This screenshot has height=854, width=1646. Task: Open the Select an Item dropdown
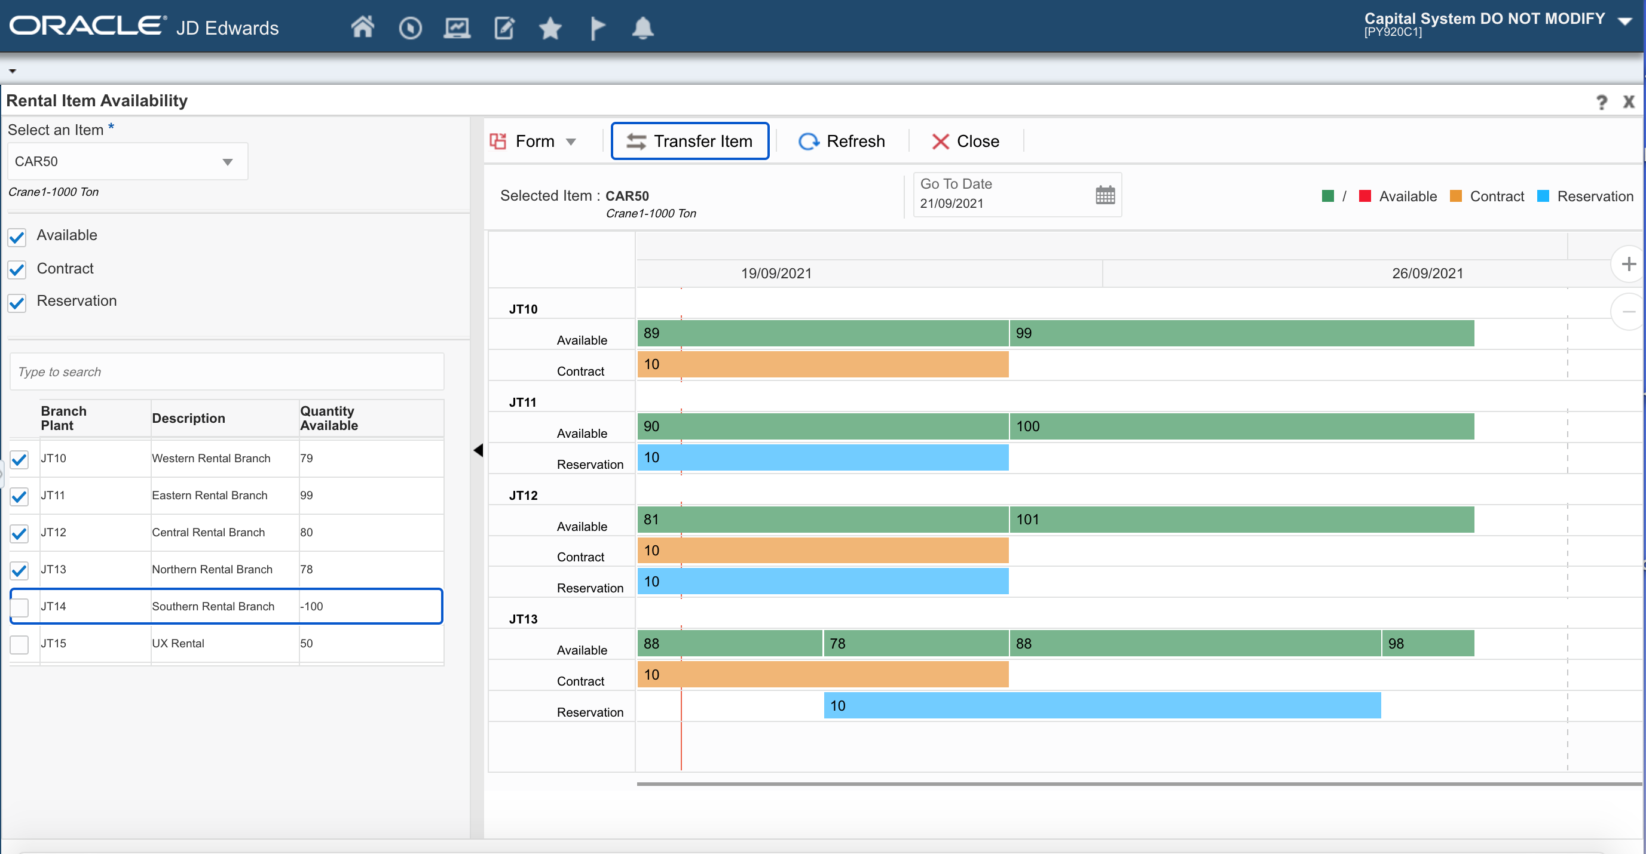coord(228,161)
